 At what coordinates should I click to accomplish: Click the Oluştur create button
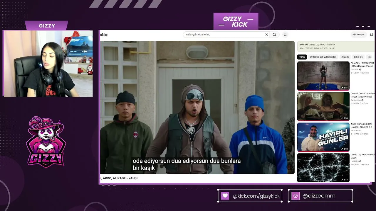tap(358, 35)
